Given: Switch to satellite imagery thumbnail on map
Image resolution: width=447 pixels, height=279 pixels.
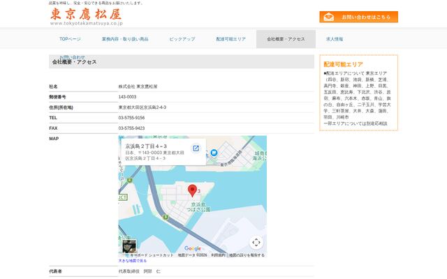Looking at the screenshot, I should 129,246.
